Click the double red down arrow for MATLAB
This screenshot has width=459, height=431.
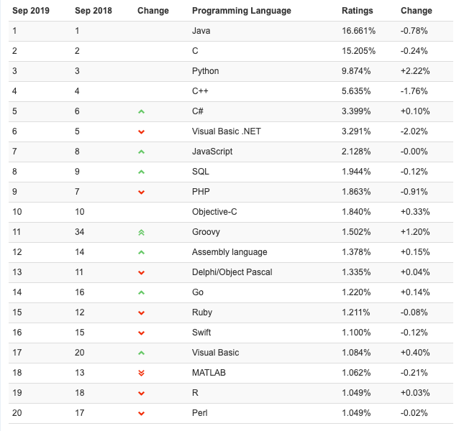pos(141,374)
